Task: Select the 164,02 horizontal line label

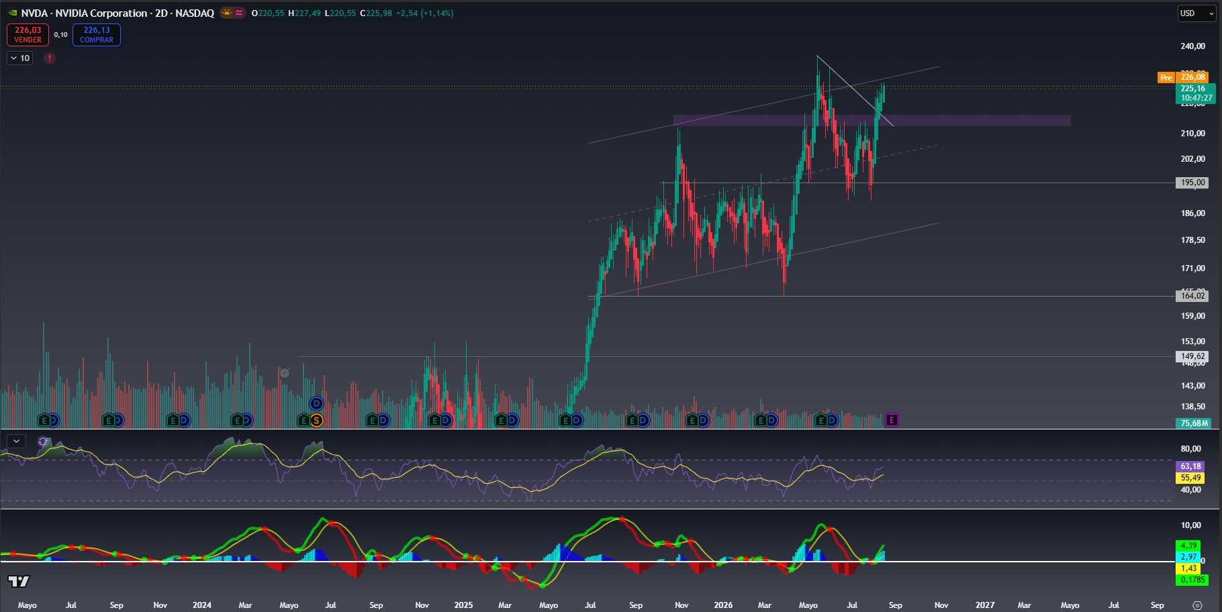Action: [1192, 296]
